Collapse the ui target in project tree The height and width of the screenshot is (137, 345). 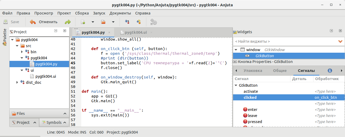pyautogui.click(x=22, y=70)
